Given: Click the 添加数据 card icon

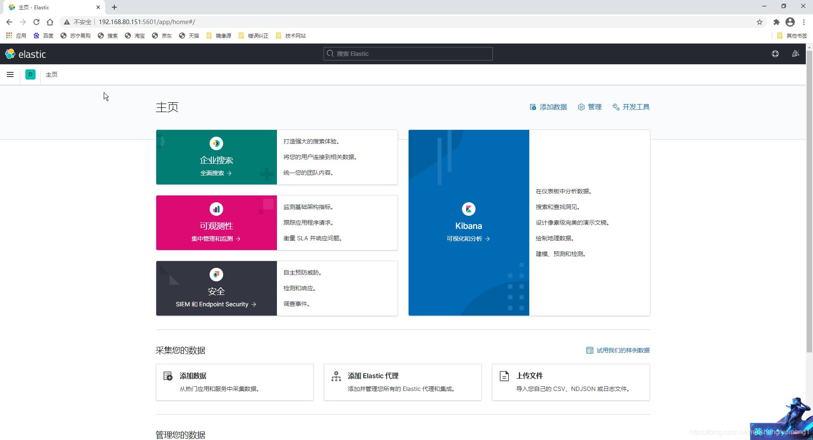Looking at the screenshot, I should (168, 376).
